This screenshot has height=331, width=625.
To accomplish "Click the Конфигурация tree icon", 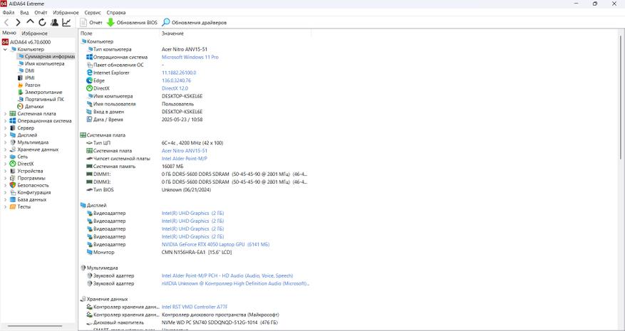I will pyautogui.click(x=13, y=193).
